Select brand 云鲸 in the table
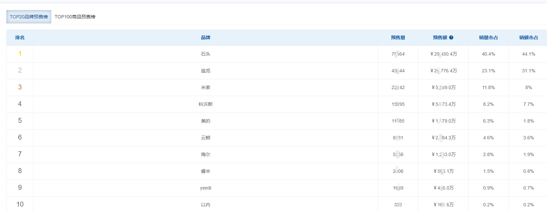The width and height of the screenshot is (547, 213). click(206, 138)
